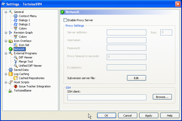Click the Log Caching database icon
The height and width of the screenshot is (121, 182).
[11, 74]
